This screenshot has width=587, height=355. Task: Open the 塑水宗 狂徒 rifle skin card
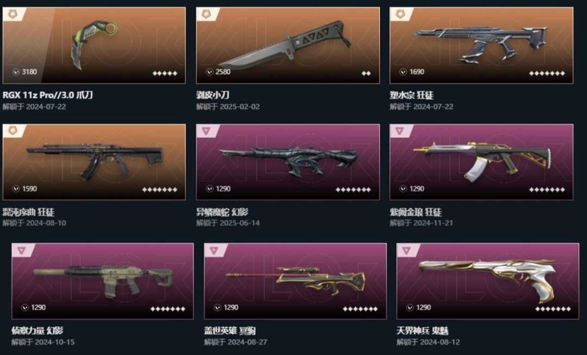482,45
